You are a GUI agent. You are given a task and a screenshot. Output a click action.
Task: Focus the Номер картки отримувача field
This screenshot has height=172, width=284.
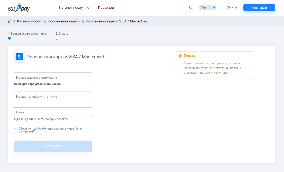(53, 77)
